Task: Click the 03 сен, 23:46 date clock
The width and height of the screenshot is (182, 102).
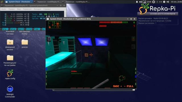Action: tap(176, 2)
